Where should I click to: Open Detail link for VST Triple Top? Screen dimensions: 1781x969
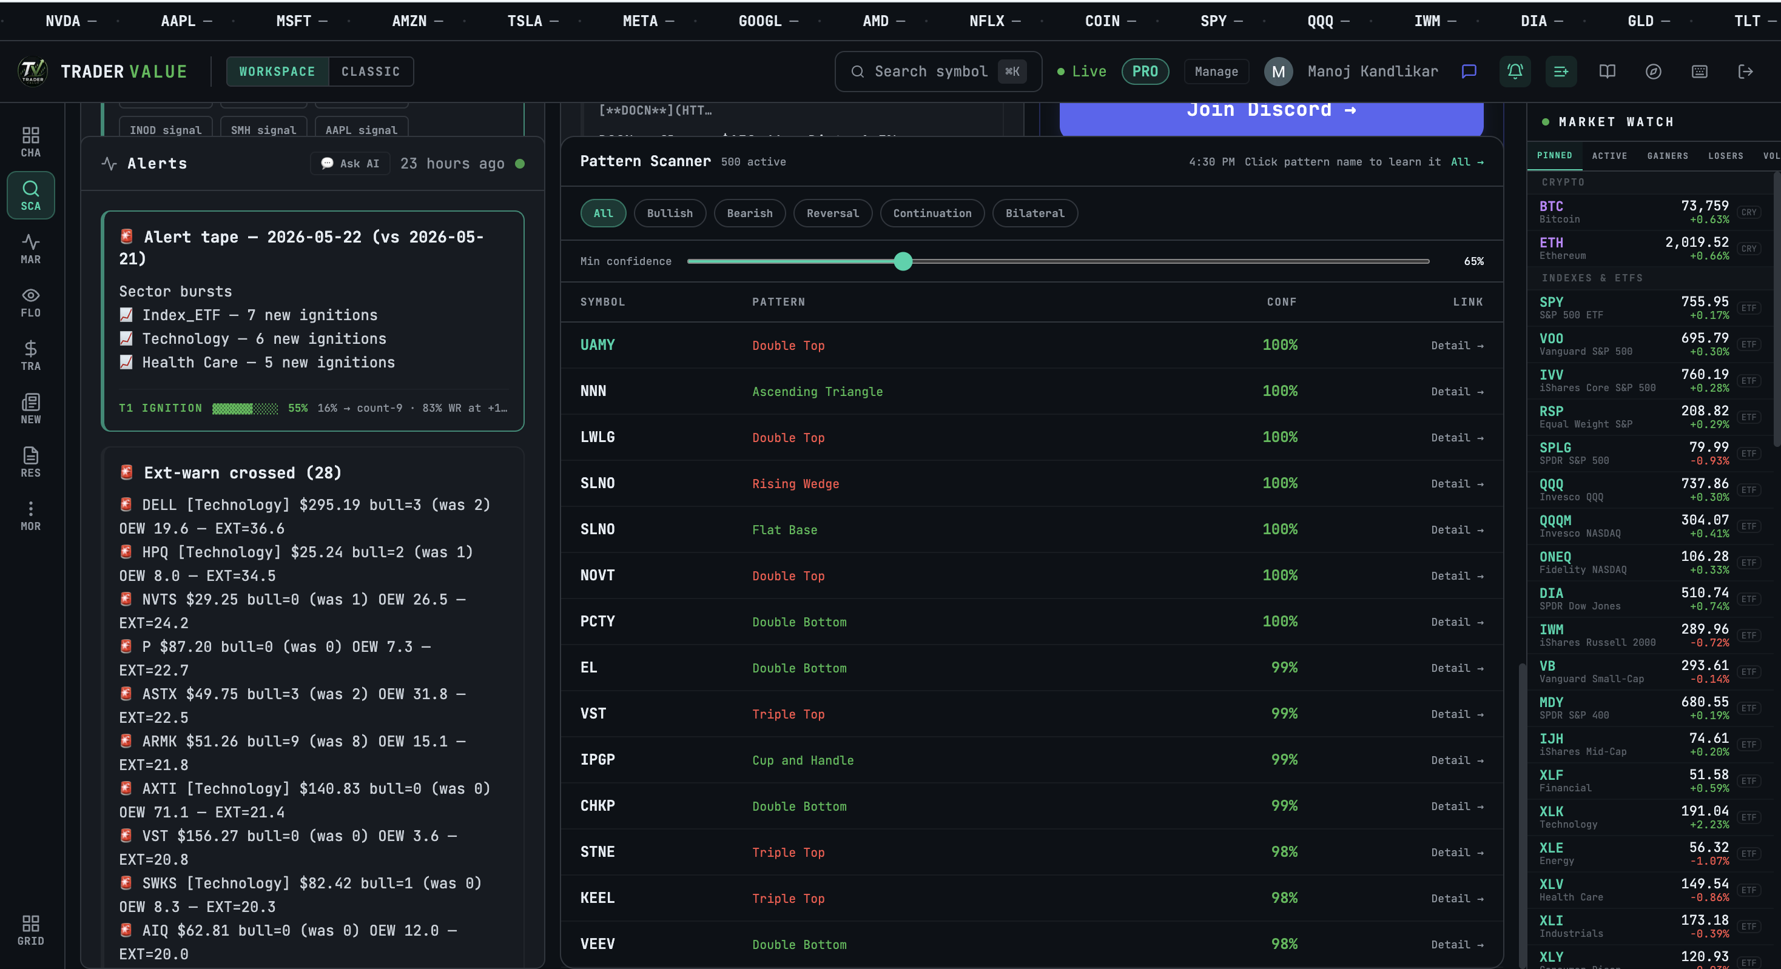tap(1458, 715)
